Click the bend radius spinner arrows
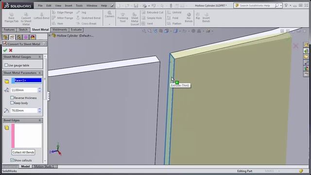This screenshot has width=311, height=175. [x=40, y=110]
